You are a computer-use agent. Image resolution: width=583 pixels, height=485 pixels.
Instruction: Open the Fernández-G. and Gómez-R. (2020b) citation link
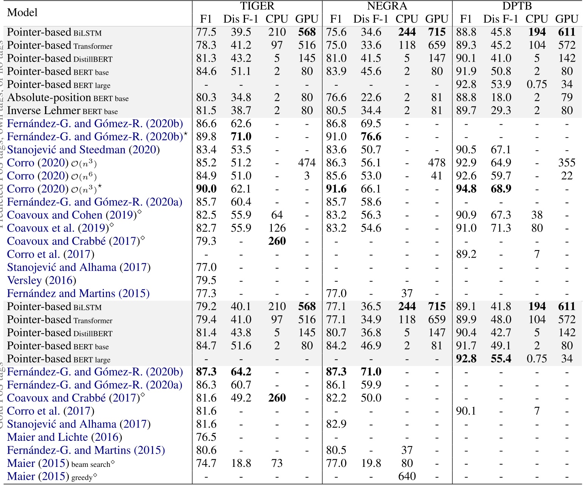pos(95,124)
